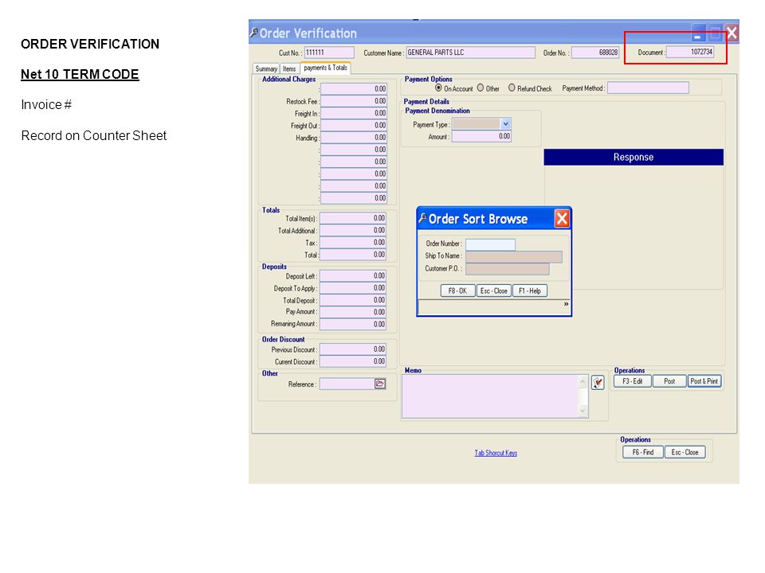
Task: Click Esc - Close in bottom Operations
Action: pos(685,452)
